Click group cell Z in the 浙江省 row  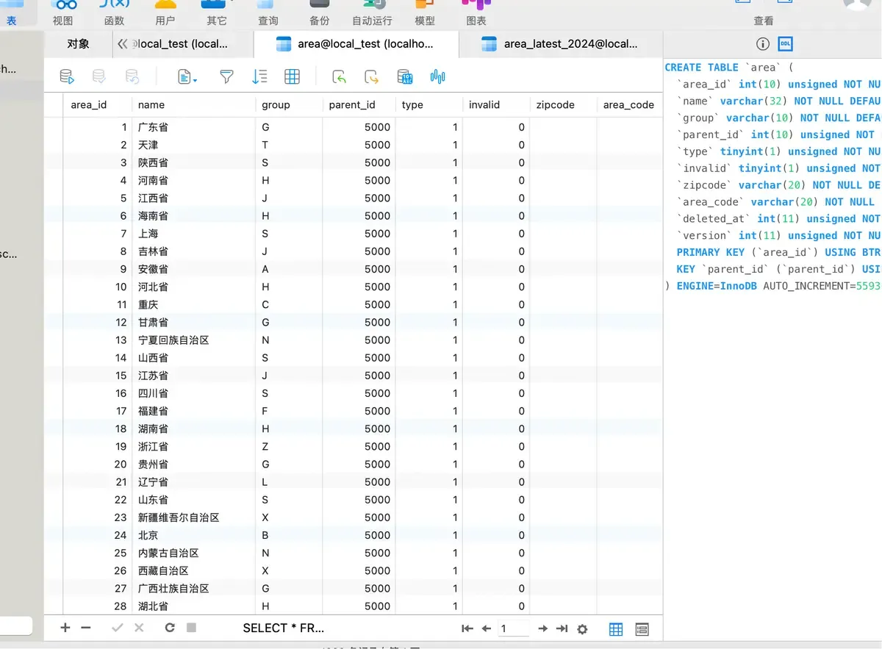coord(289,446)
